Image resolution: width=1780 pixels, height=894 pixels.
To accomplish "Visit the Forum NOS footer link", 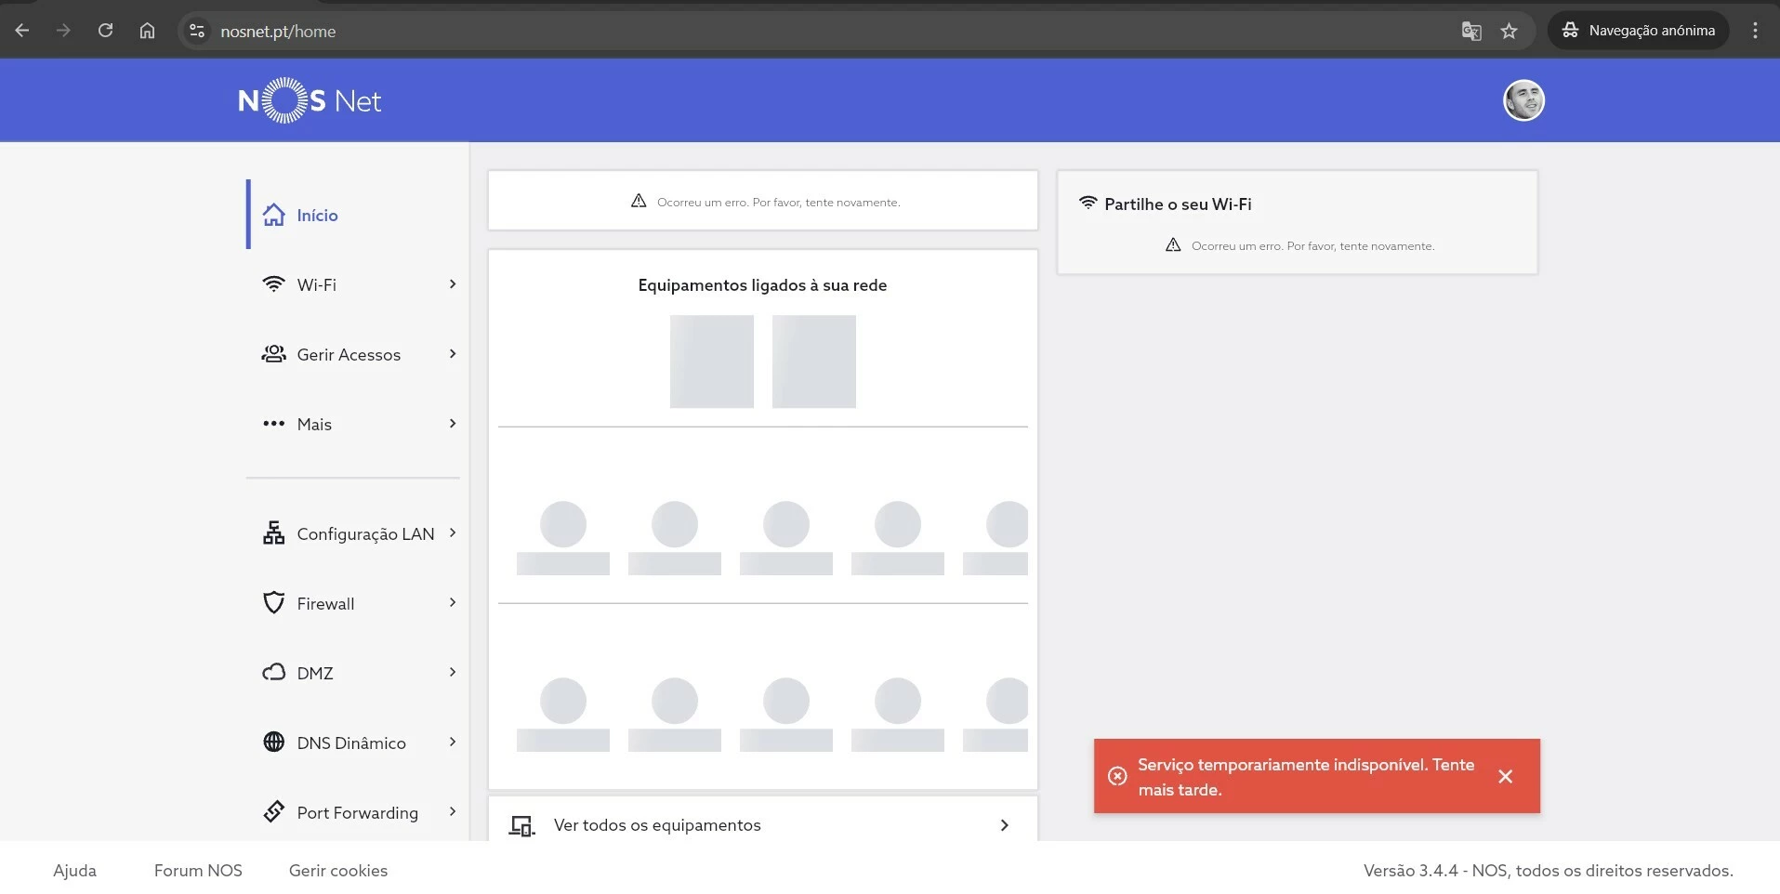I will (x=198, y=871).
